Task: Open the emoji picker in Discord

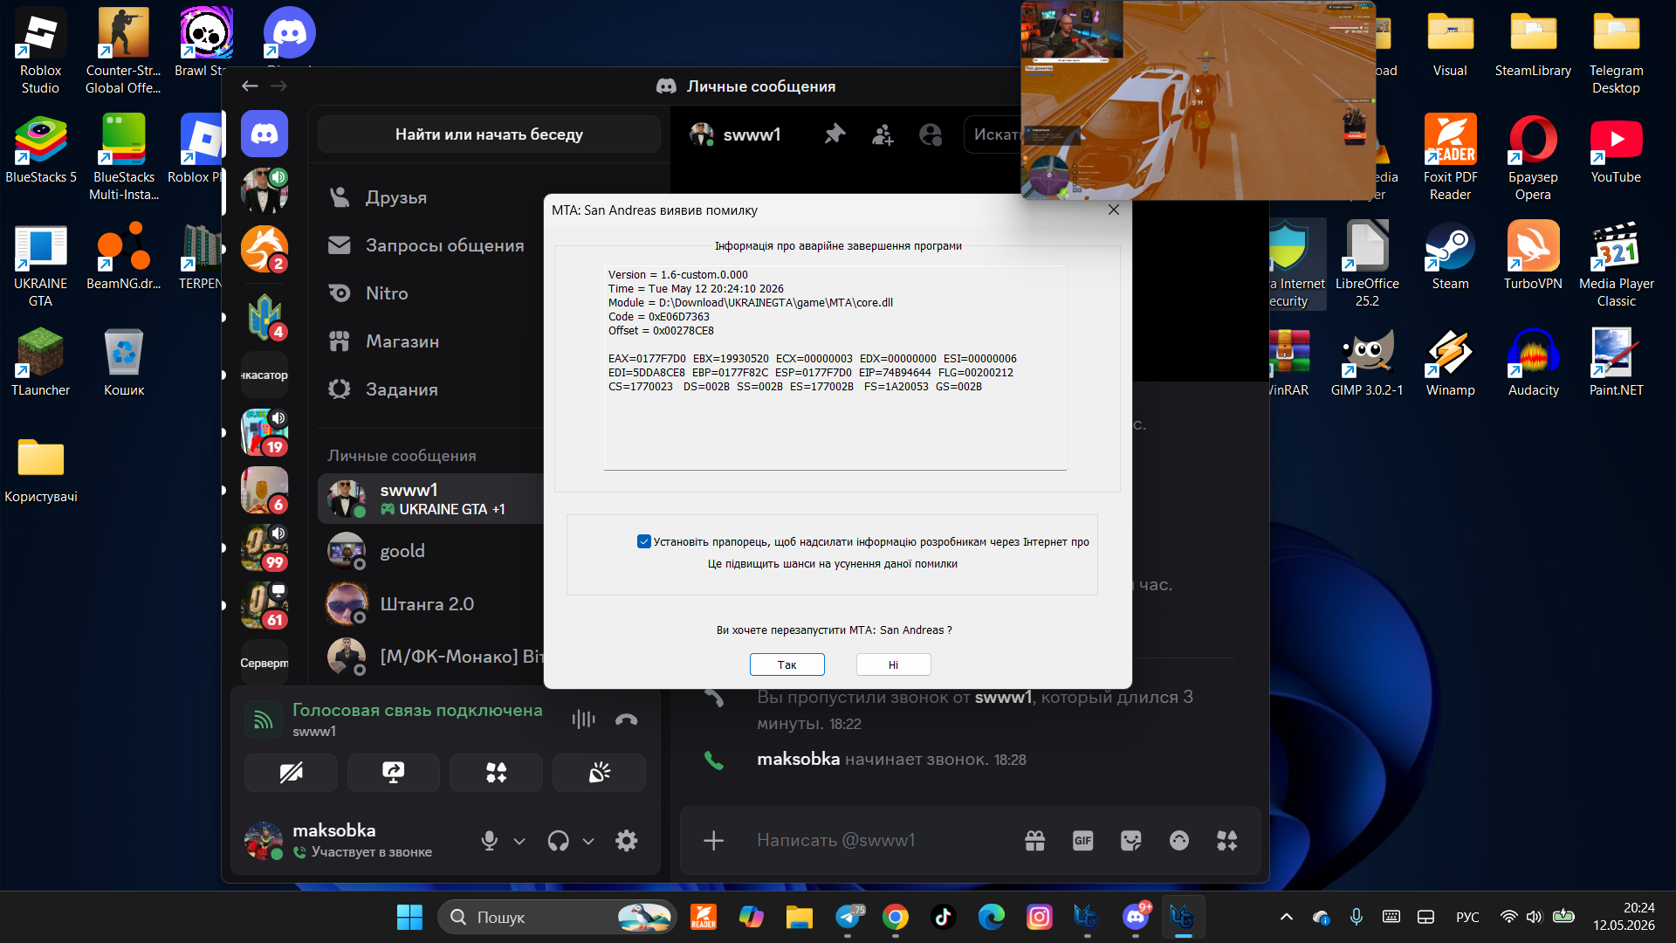Action: pyautogui.click(x=1178, y=840)
